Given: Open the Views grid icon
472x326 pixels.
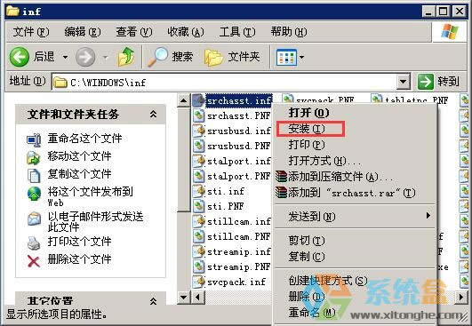Looking at the screenshot, I should [286, 57].
